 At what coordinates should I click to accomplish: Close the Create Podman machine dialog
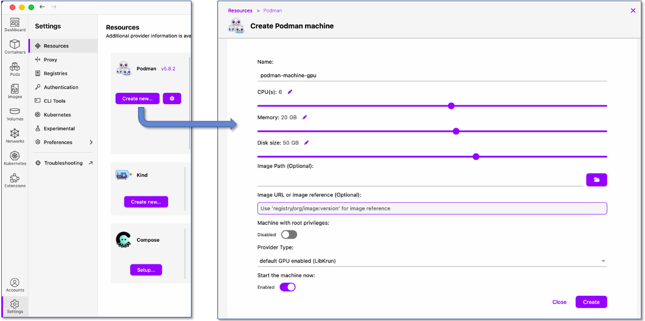tap(633, 11)
